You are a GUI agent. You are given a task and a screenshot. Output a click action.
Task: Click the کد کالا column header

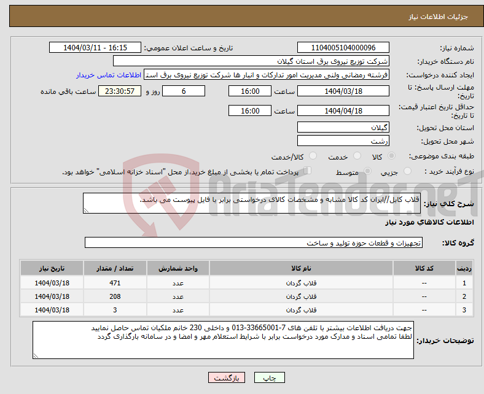tap(424, 268)
